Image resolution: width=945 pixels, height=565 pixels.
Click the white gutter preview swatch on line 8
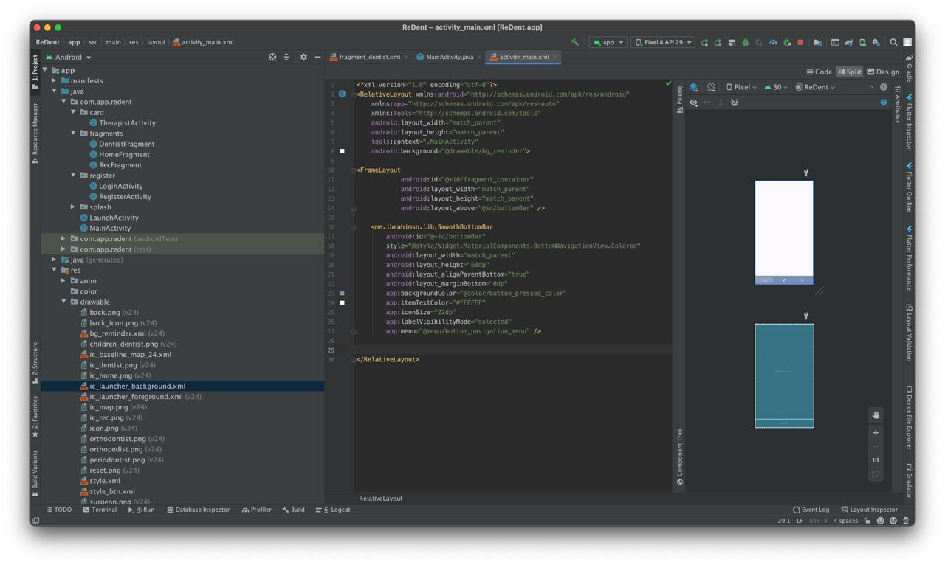coord(343,151)
